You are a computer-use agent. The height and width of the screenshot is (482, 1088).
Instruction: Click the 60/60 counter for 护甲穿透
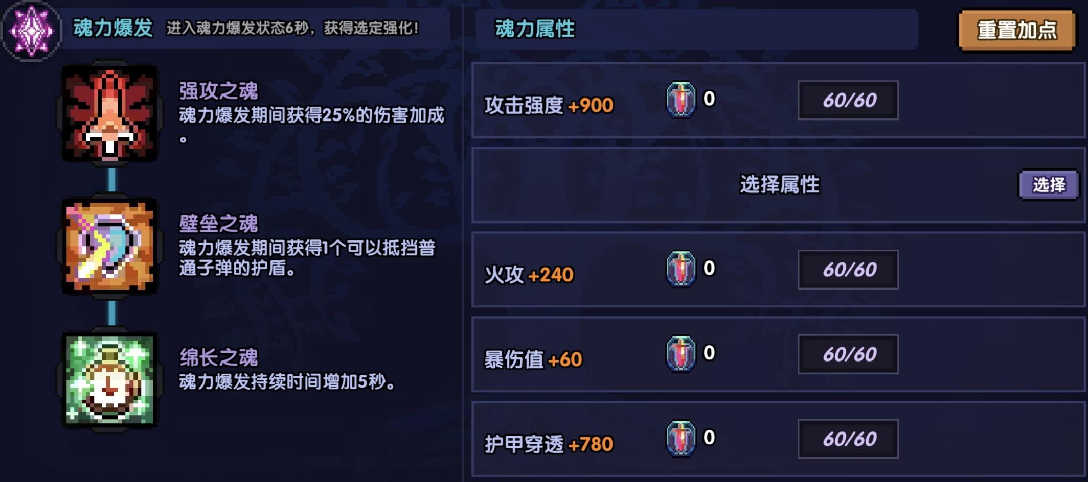[x=848, y=439]
